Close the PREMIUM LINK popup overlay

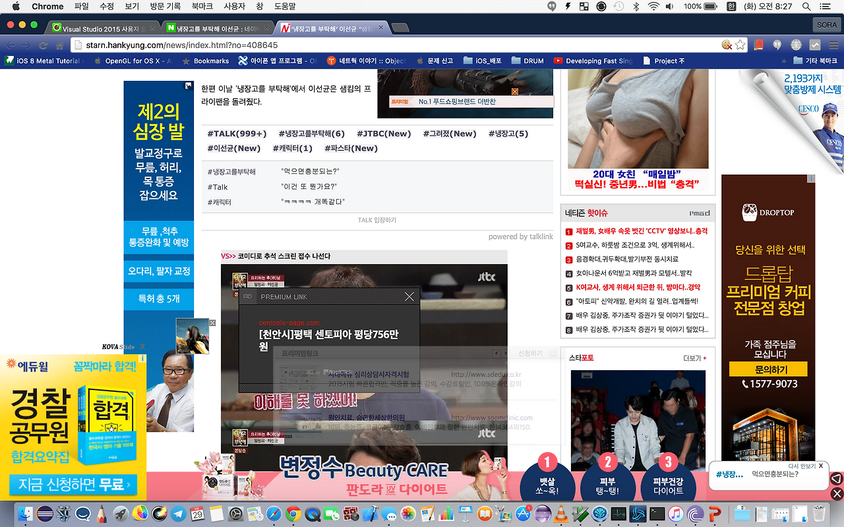point(409,296)
